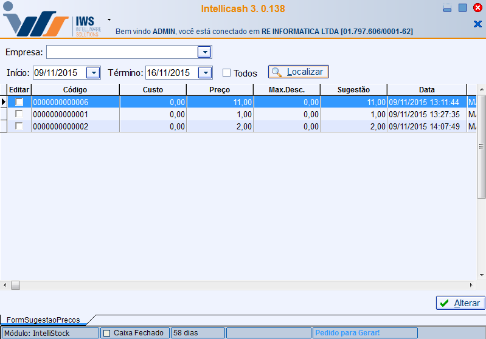The width and height of the screenshot is (486, 339).
Task: Click the Módulo: IntelliStock status panel
Action: pos(50,333)
